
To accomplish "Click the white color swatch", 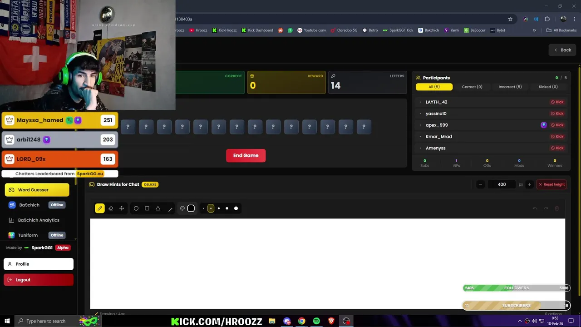I will [x=191, y=208].
